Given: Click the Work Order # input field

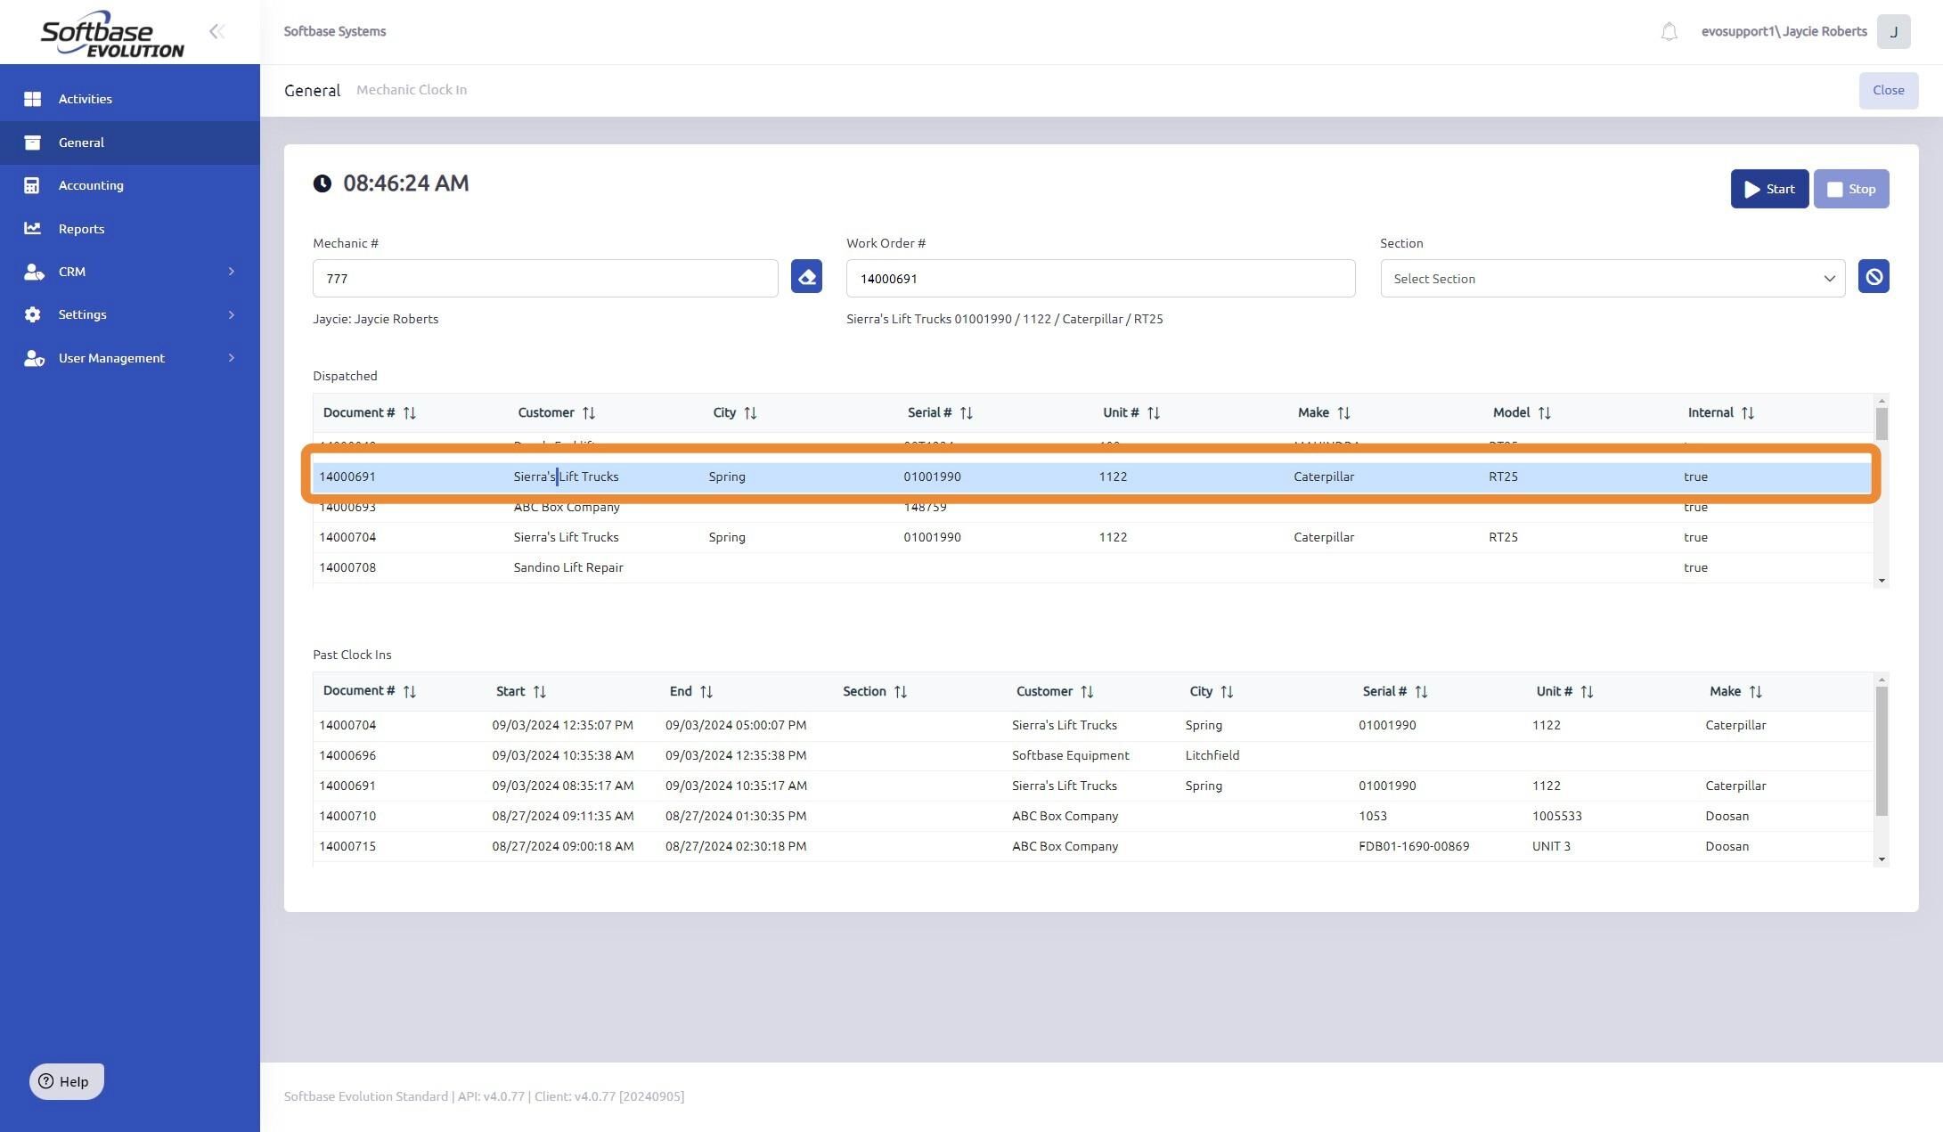Looking at the screenshot, I should pos(1099,279).
